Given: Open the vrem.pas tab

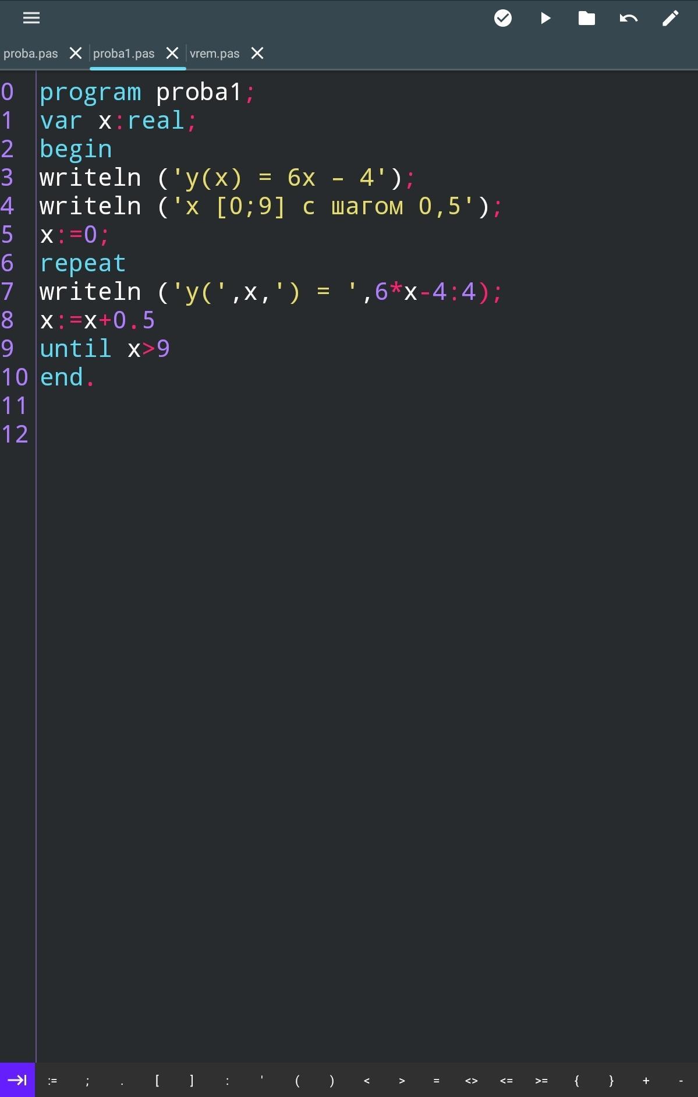Looking at the screenshot, I should coord(215,54).
